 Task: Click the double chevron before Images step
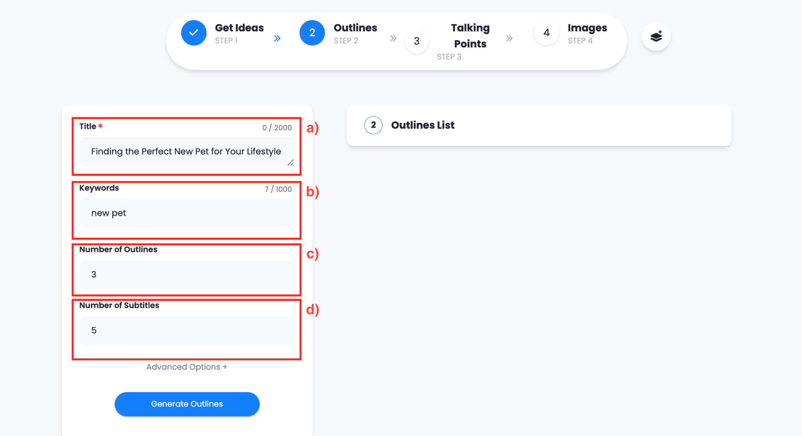[509, 38]
